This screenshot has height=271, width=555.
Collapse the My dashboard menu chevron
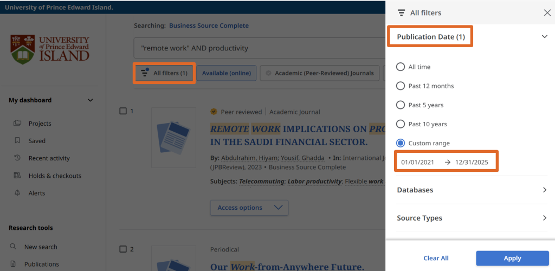click(91, 100)
